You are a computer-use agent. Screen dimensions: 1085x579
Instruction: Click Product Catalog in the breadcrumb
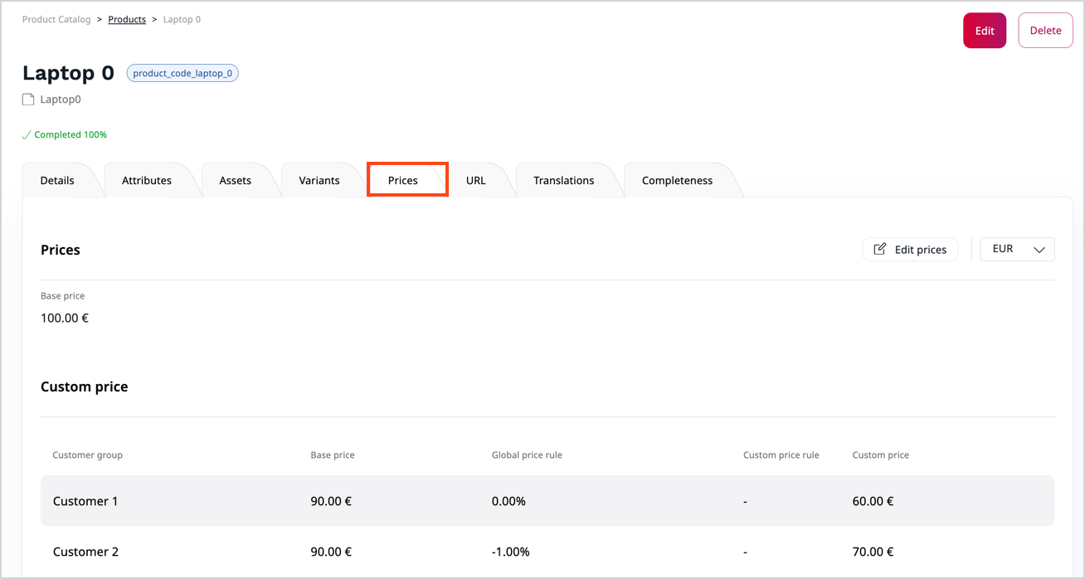tap(56, 19)
